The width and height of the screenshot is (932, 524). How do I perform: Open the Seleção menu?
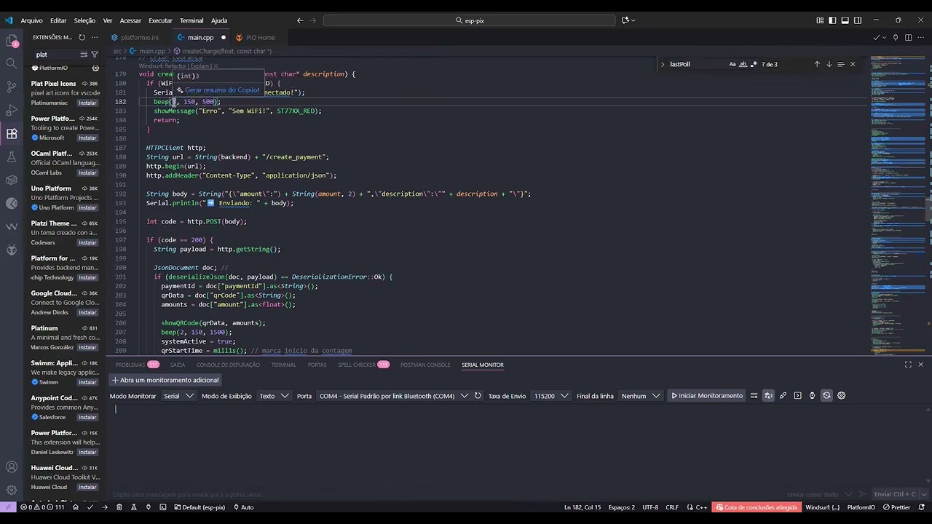(x=84, y=20)
